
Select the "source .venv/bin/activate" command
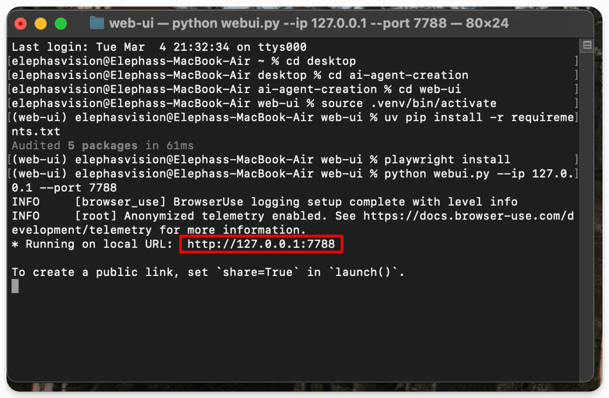click(409, 103)
